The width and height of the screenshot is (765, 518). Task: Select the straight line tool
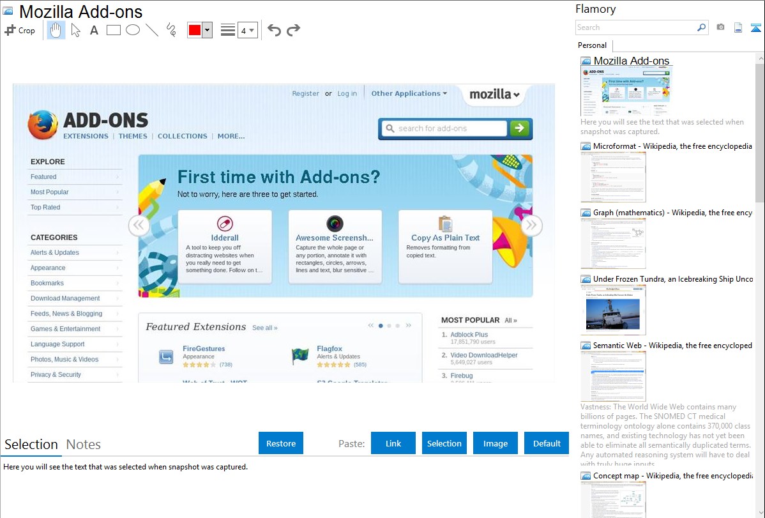pyautogui.click(x=152, y=30)
